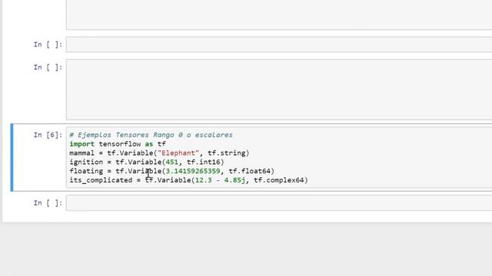
Task: Click the large empty cell above In [6]
Action: tap(279, 90)
